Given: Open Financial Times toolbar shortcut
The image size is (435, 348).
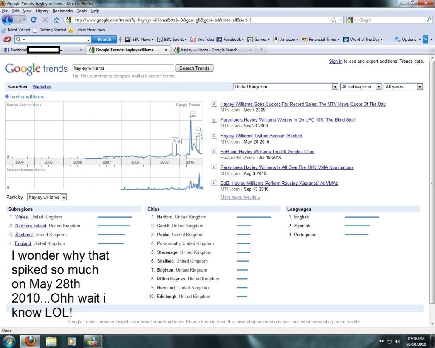Looking at the screenshot, I should point(320,40).
